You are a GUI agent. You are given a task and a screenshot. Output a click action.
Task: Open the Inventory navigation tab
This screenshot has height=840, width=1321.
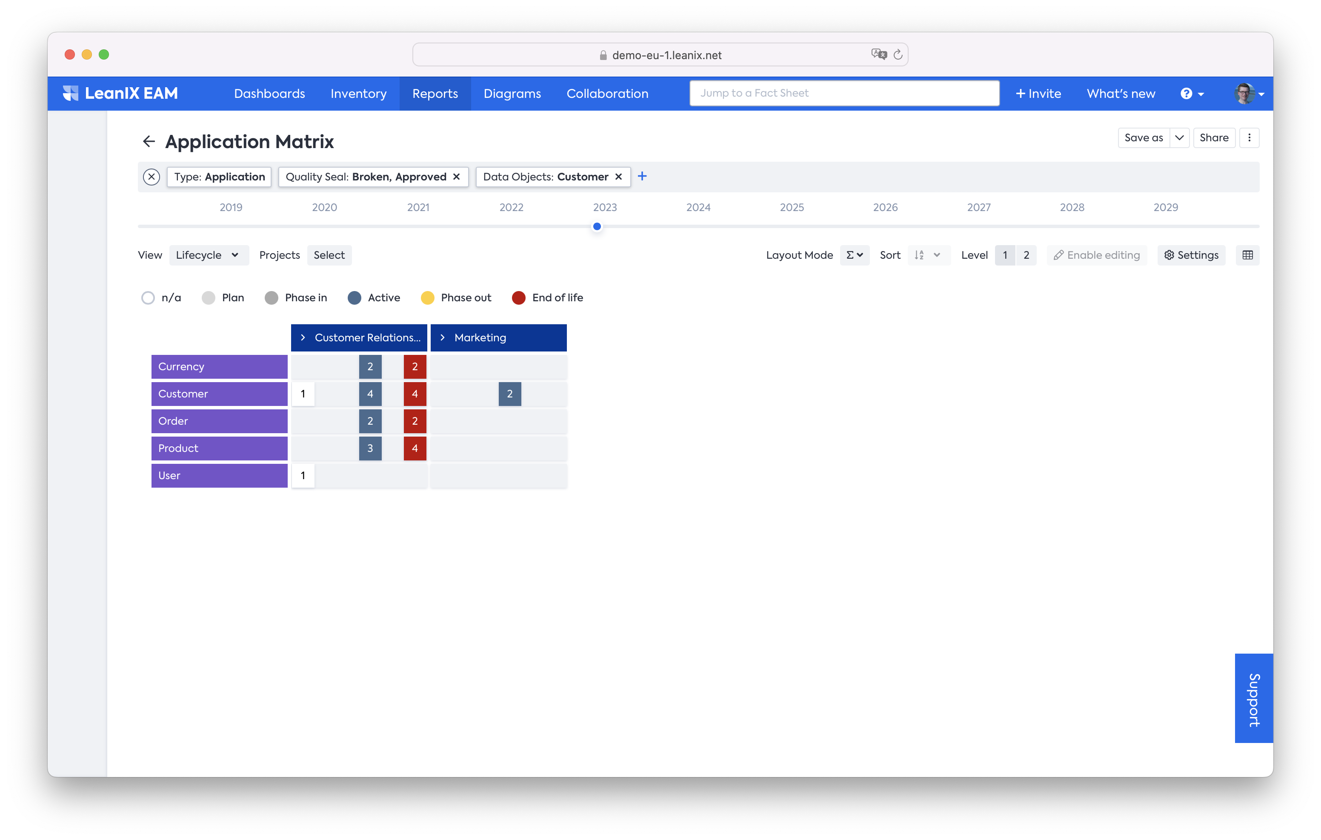[358, 94]
